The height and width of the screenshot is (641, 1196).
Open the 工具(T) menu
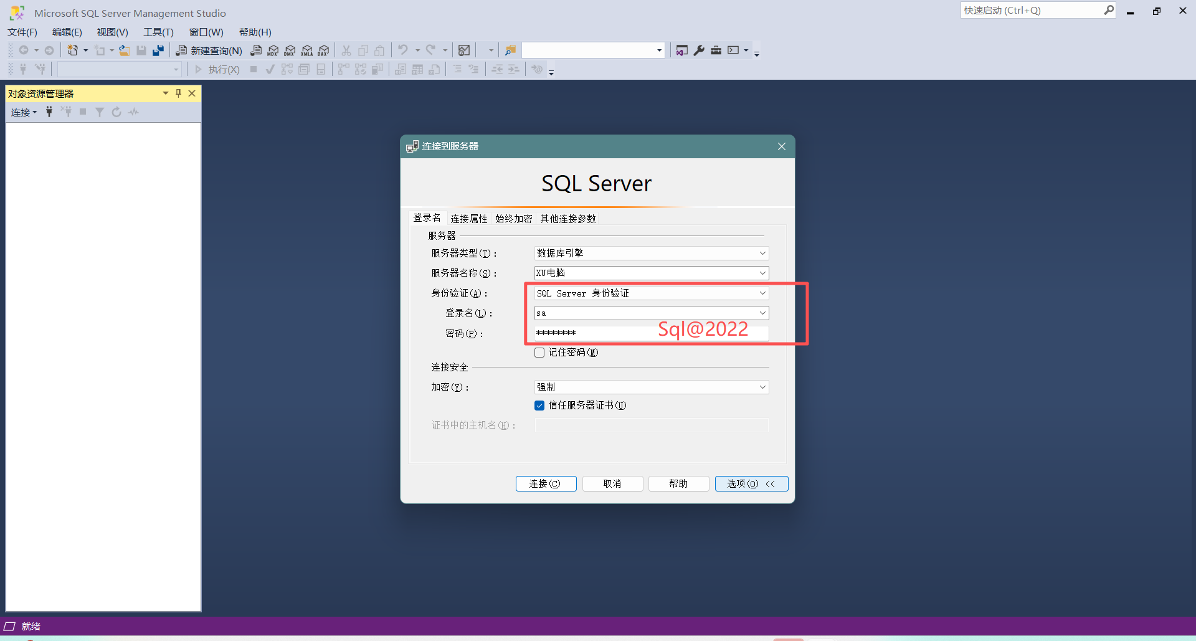pyautogui.click(x=159, y=32)
